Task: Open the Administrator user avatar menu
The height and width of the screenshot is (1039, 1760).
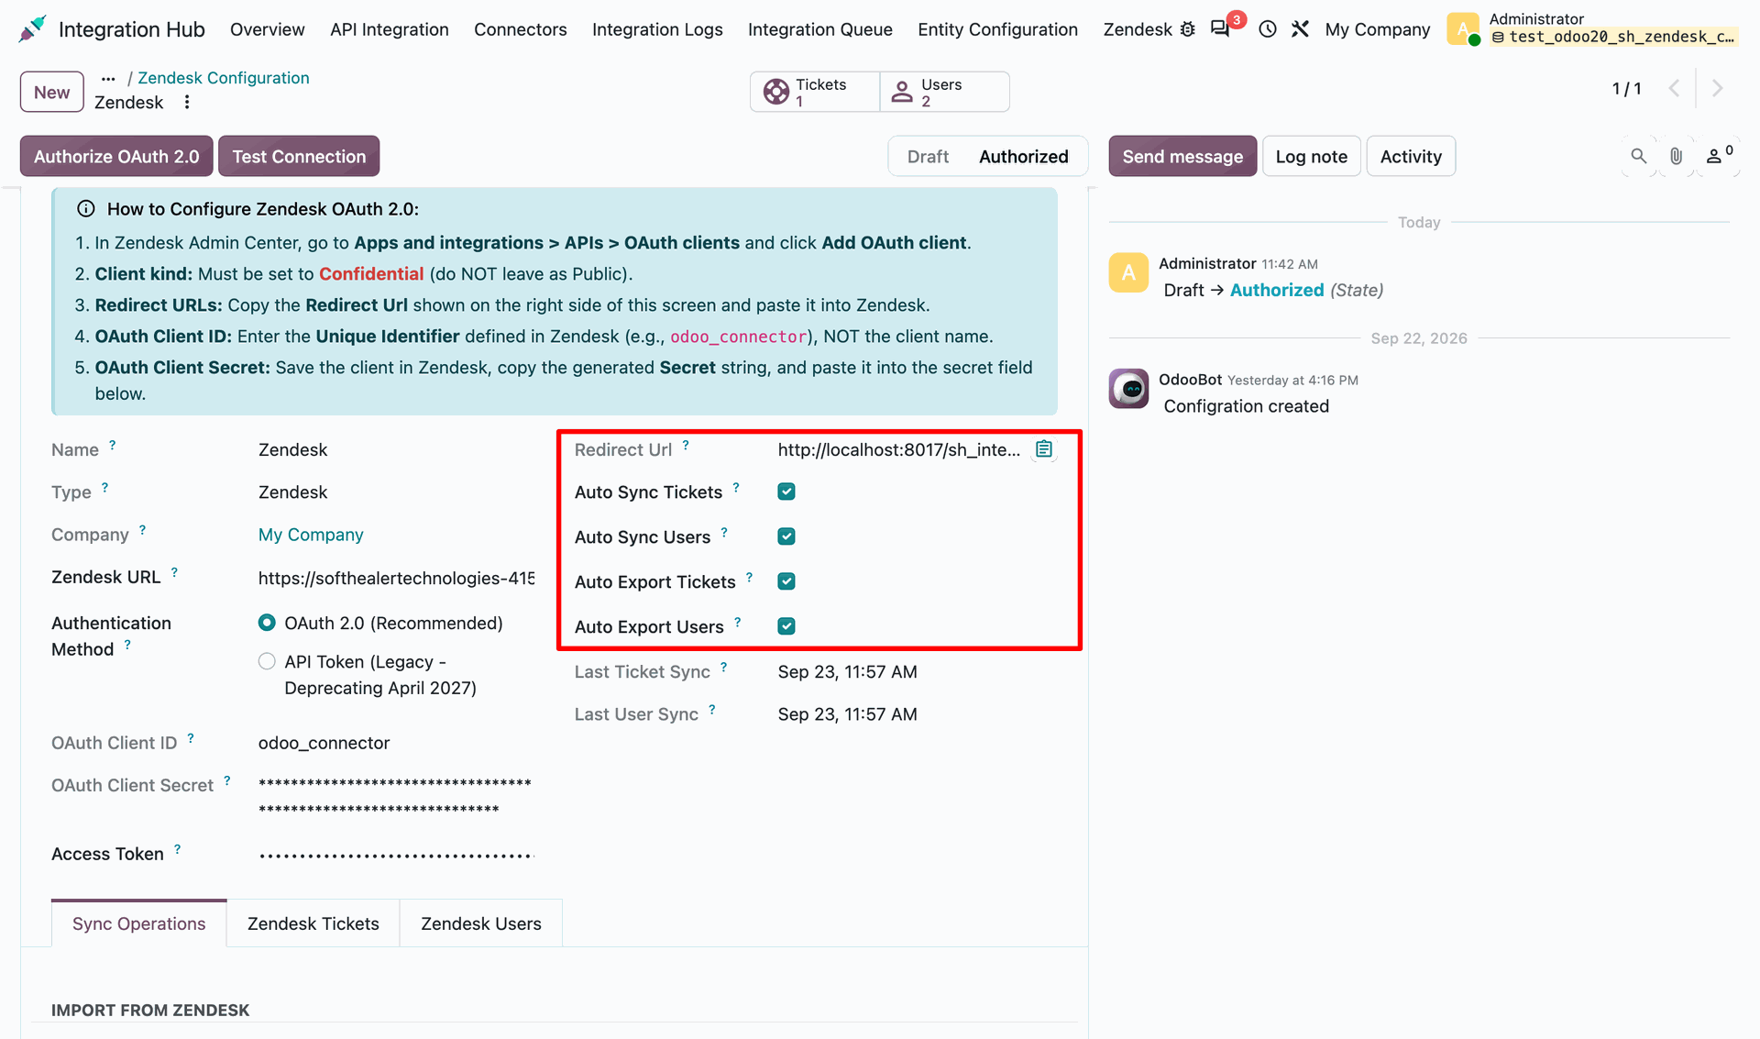Action: point(1464,29)
